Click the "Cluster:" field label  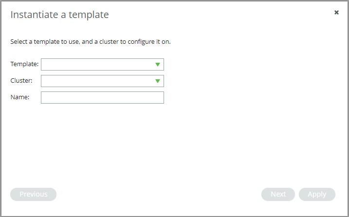pos(21,81)
